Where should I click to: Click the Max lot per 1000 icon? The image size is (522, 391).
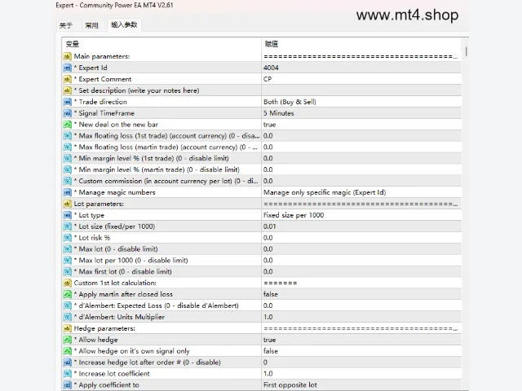coord(67,261)
